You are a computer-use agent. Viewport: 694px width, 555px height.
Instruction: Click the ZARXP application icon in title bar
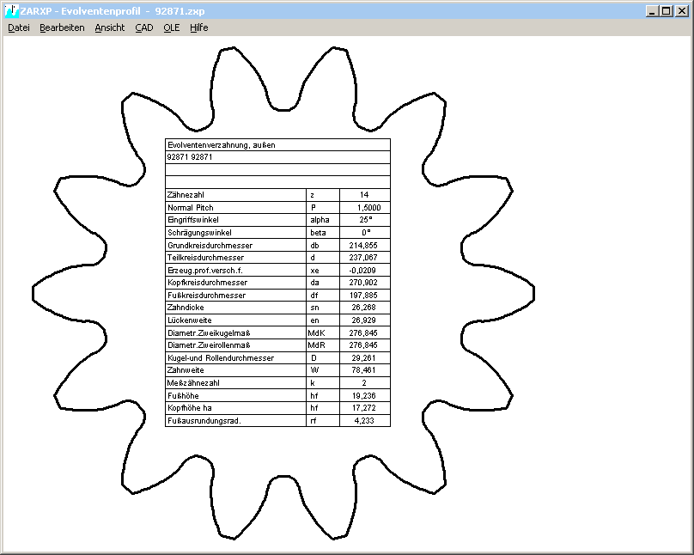[x=11, y=11]
